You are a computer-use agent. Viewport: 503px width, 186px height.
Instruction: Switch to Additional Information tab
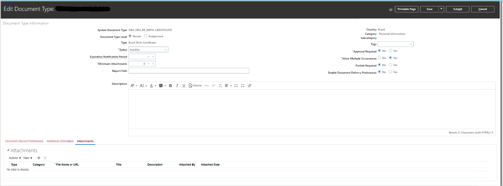[60, 141]
